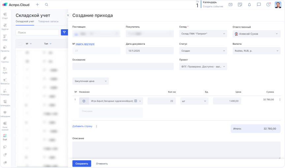This screenshot has height=168, width=285.
Task: Click the Основание input field
Action: tap(123, 66)
